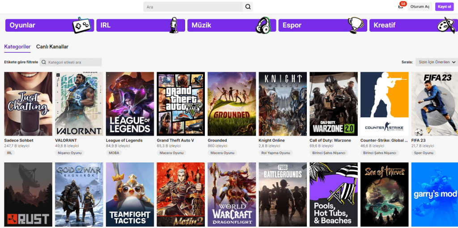Click the 247,7 B izleyici viewer count
The height and width of the screenshot is (228, 458).
17,146
